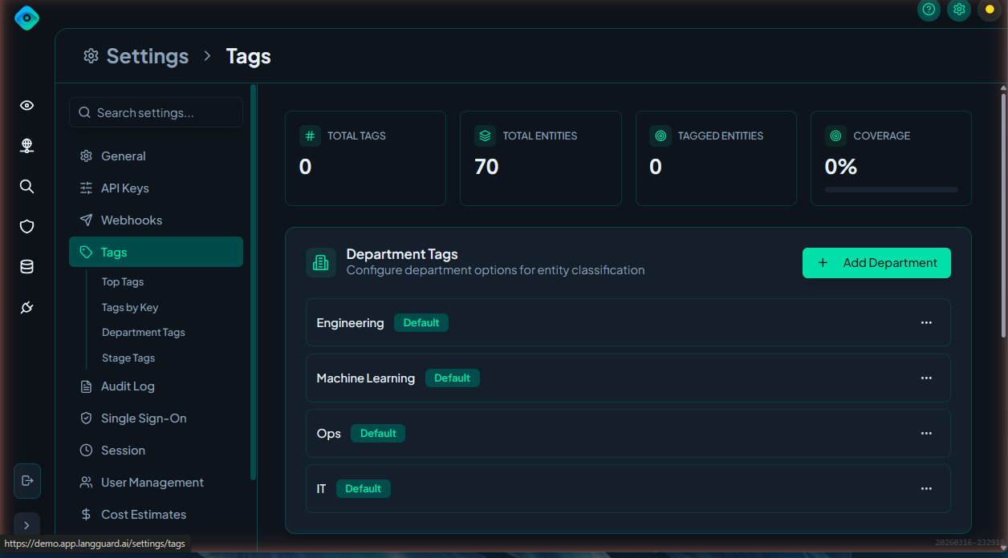
Task: Click the eye icon in left sidebar
Action: (26, 106)
